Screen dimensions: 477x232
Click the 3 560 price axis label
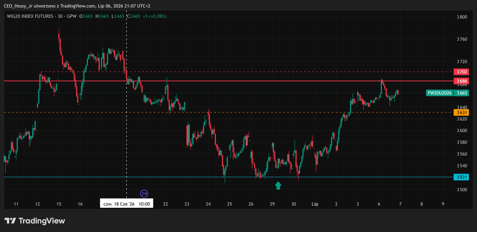click(462, 154)
